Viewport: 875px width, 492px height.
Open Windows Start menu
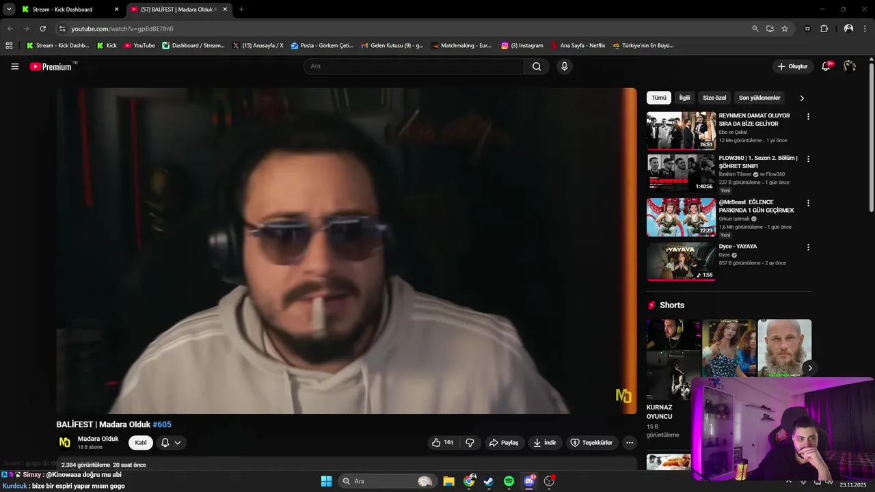[x=326, y=481]
